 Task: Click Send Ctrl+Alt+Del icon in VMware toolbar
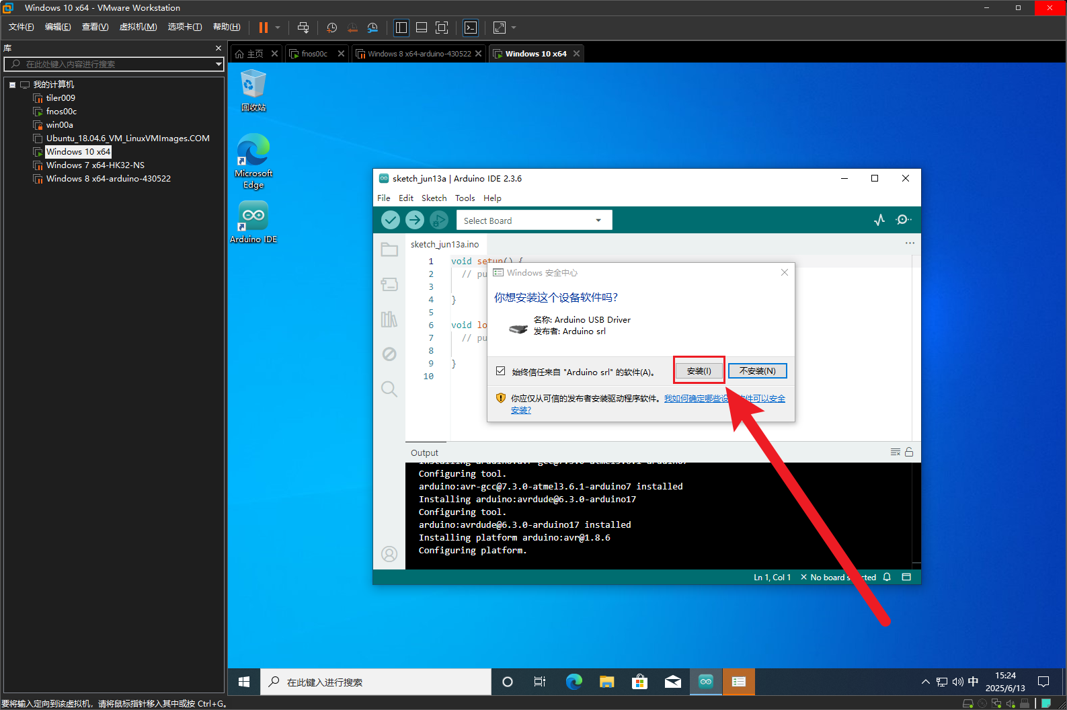point(303,28)
